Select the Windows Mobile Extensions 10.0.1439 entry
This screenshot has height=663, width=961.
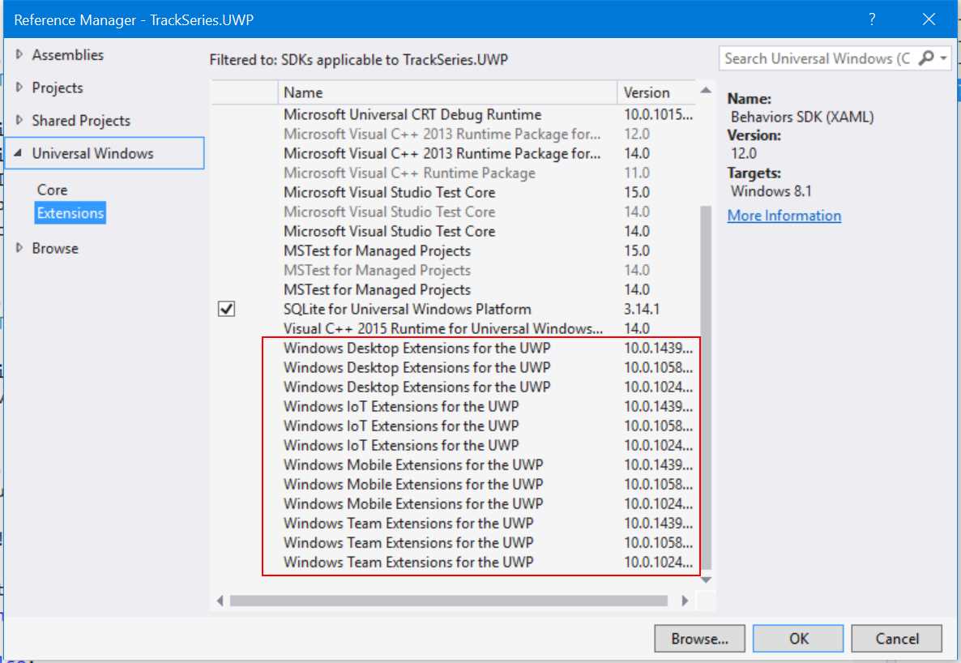[x=413, y=464]
